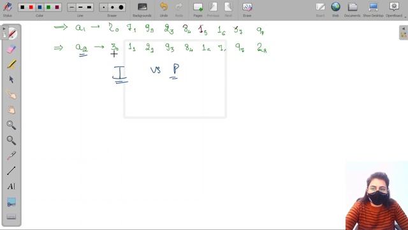408x230 pixels.
Task: Pick the large eraser size
Action: coord(121,7)
